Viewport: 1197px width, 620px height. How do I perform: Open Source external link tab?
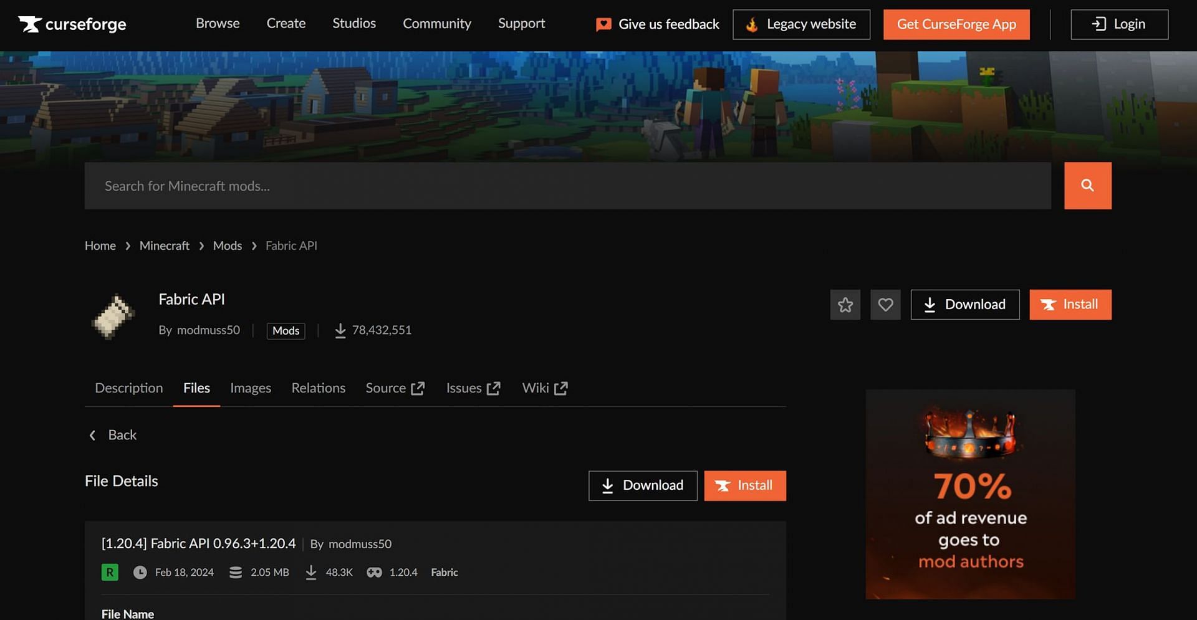click(395, 388)
